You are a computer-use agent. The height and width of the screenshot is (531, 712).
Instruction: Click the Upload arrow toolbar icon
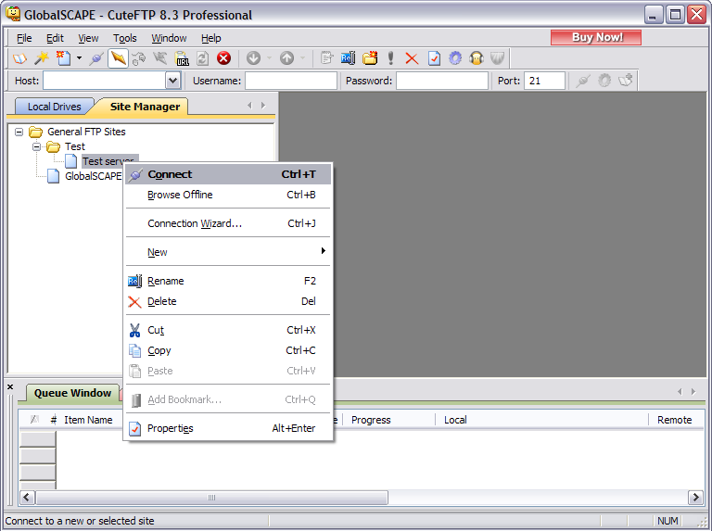[x=287, y=58]
